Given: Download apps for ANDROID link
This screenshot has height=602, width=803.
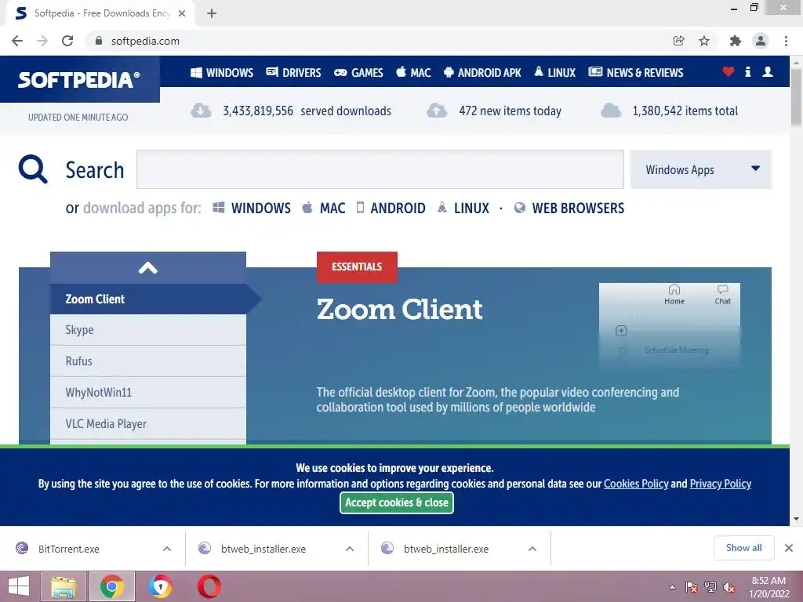Looking at the screenshot, I should click(391, 208).
